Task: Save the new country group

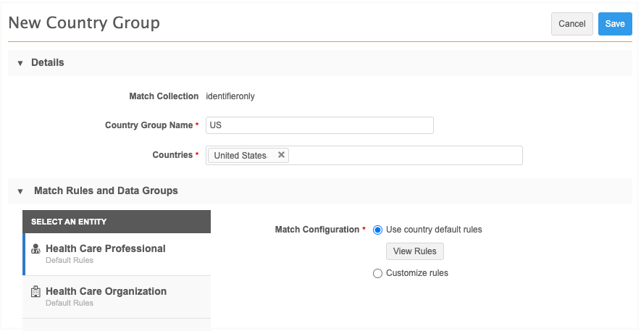Action: [615, 24]
